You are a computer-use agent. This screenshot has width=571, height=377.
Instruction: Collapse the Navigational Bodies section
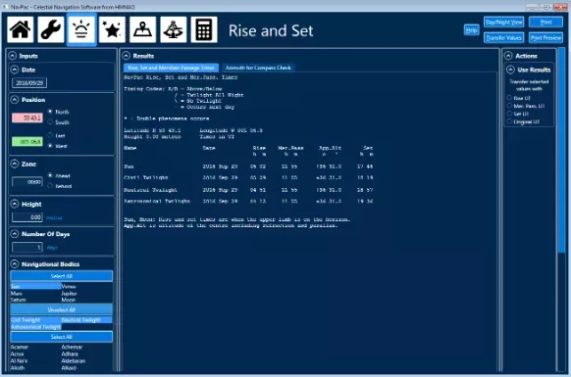click(15, 263)
